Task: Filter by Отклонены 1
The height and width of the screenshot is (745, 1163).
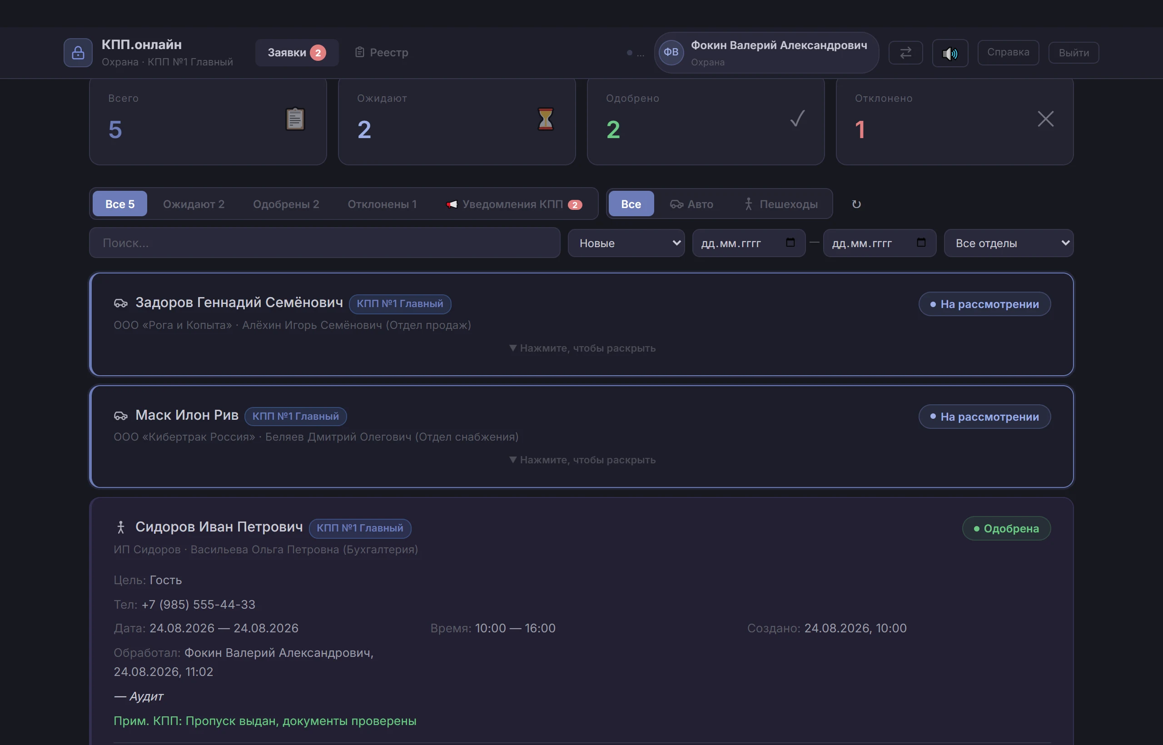Action: click(382, 204)
